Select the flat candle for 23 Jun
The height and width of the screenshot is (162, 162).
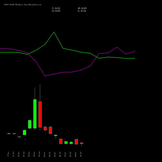click(x=19, y=137)
